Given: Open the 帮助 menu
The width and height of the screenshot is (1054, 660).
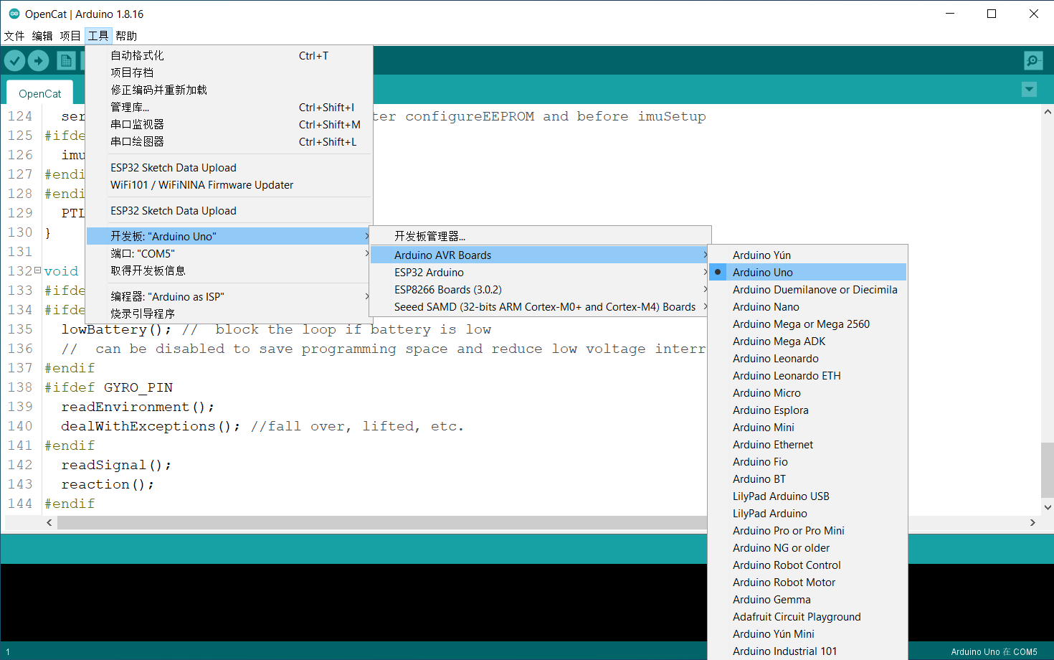Looking at the screenshot, I should tap(126, 36).
